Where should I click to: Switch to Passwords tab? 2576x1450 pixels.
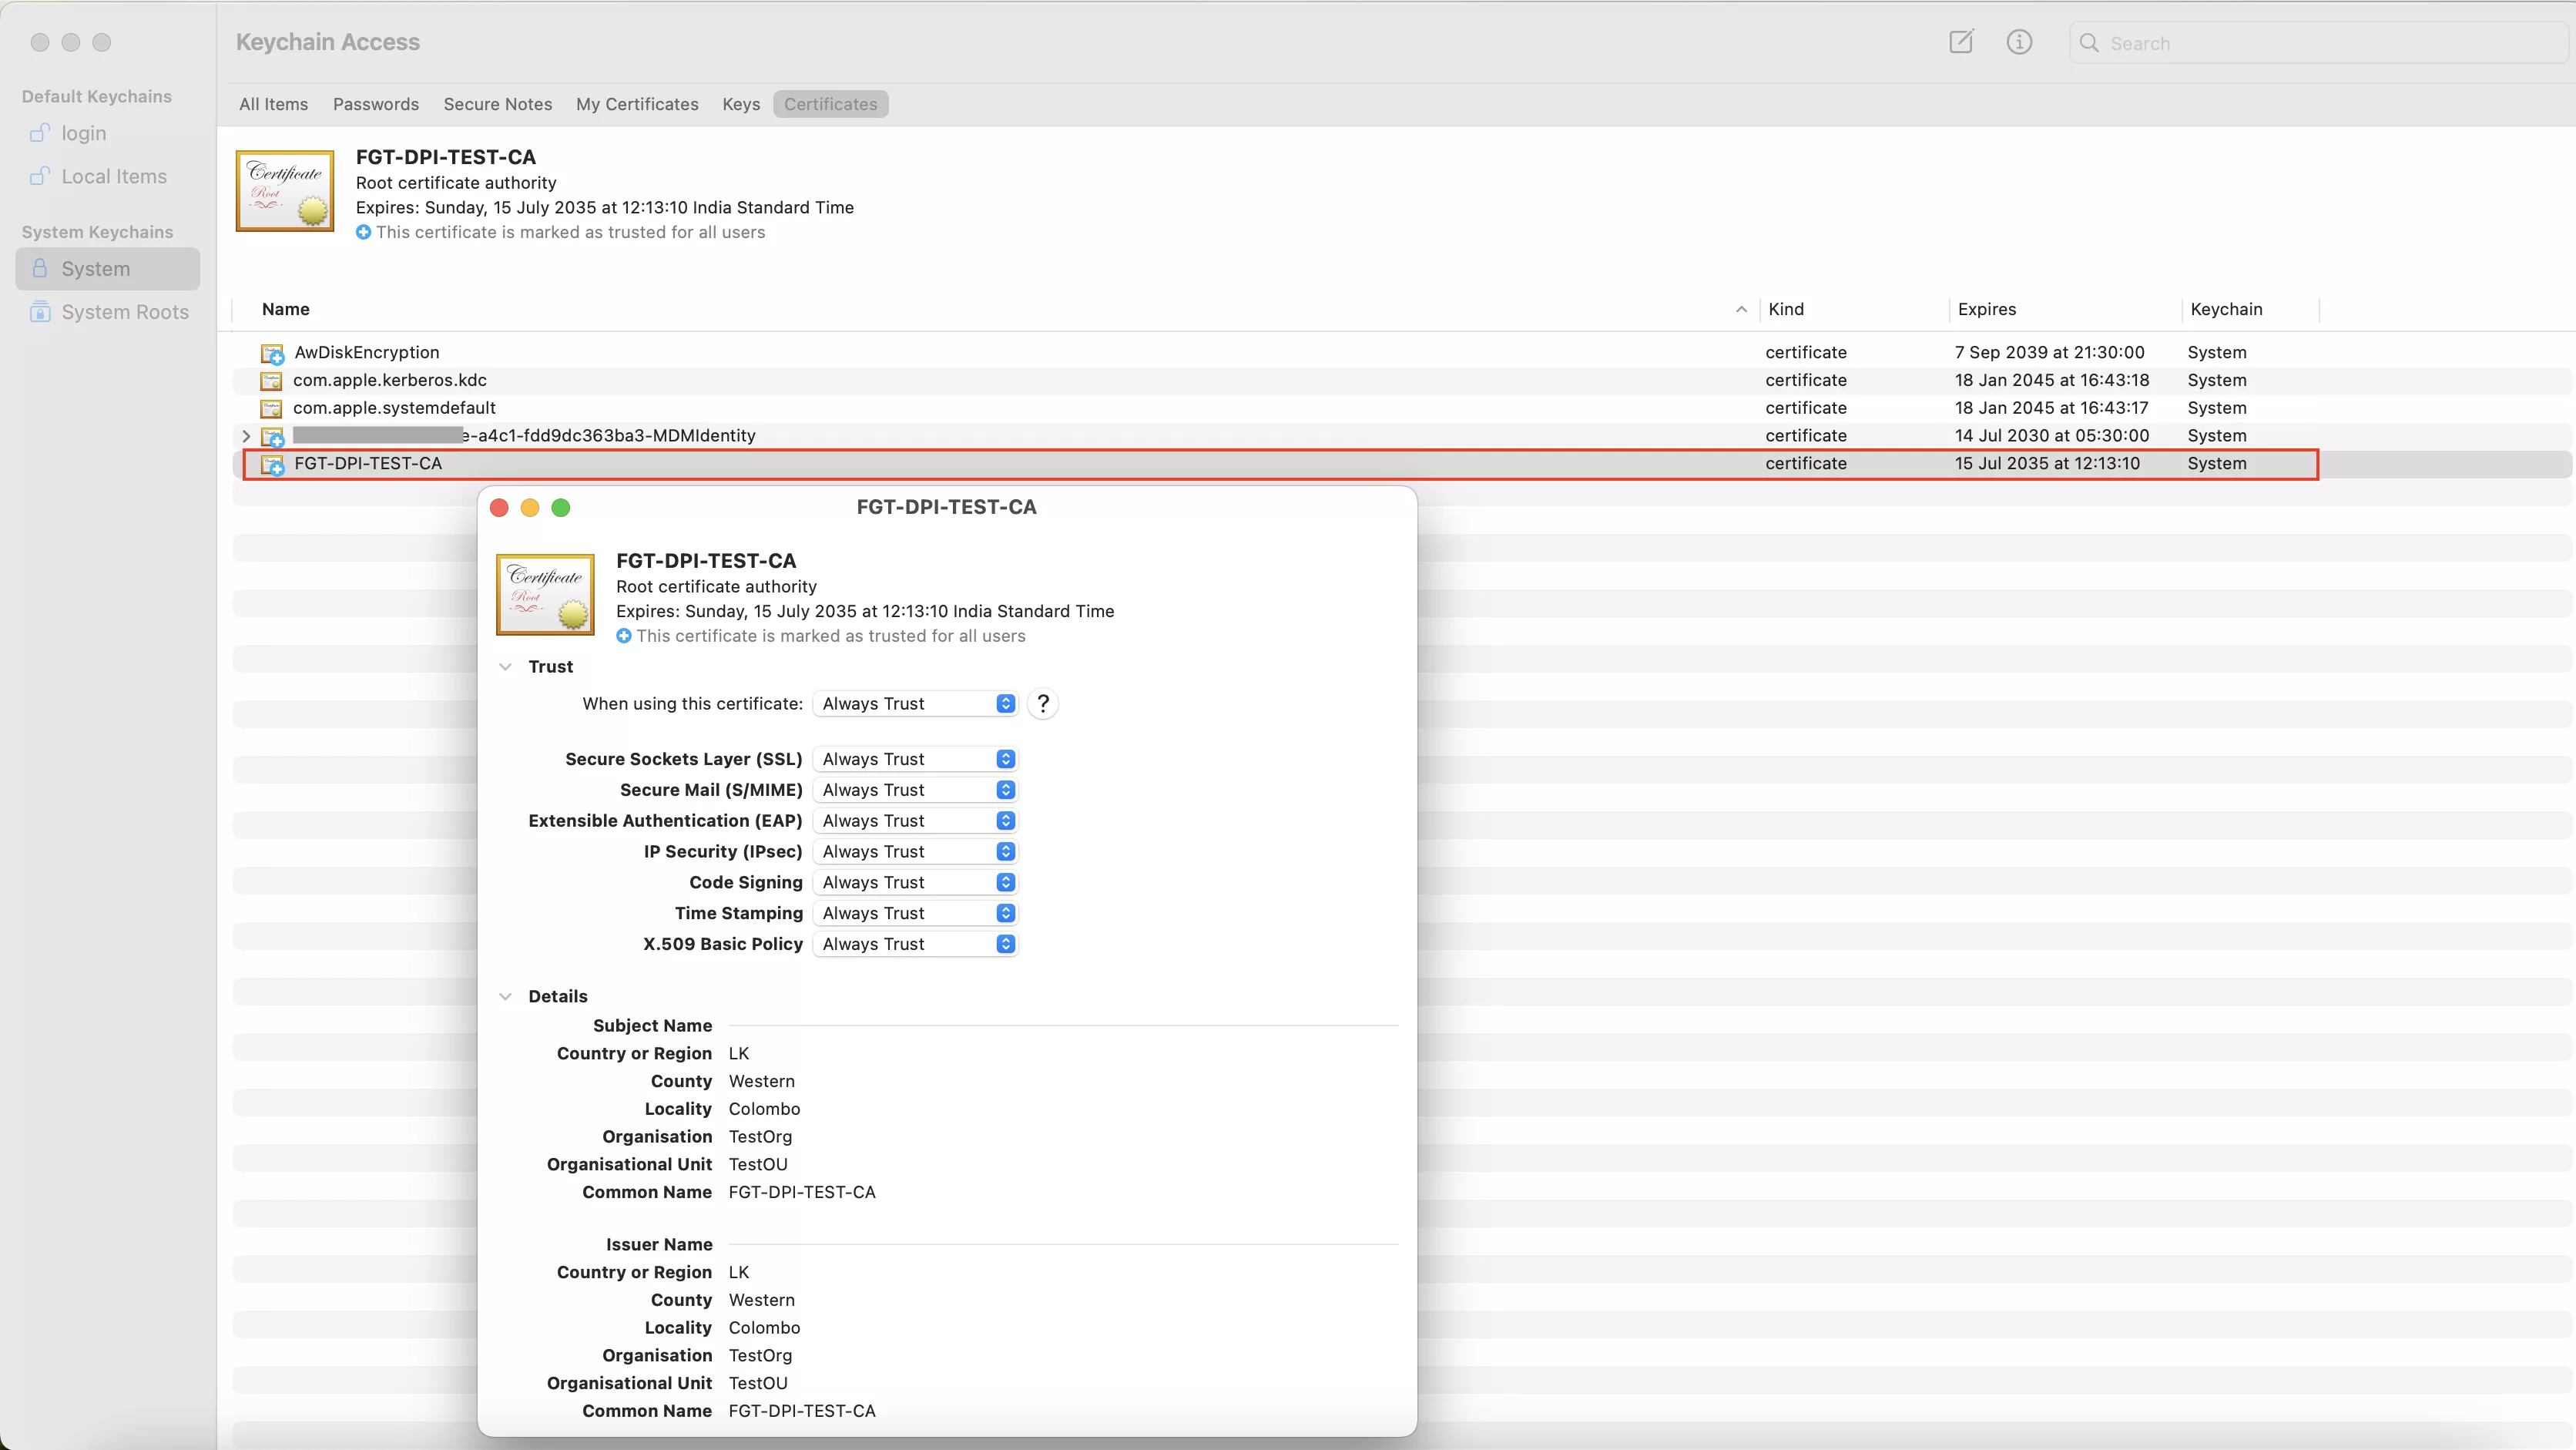click(x=376, y=104)
